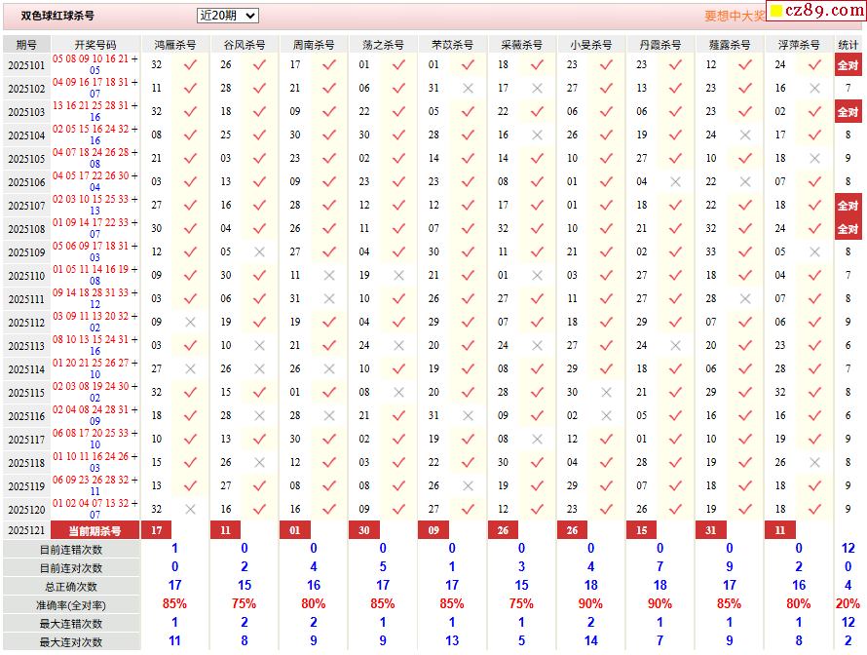Click red prediction box 31 under 薤露杀号
Viewport: 867px width, 655px height.
(x=711, y=530)
